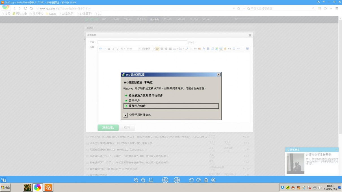
Task: Click the green 发表新帖 submit button
Action: point(108,128)
